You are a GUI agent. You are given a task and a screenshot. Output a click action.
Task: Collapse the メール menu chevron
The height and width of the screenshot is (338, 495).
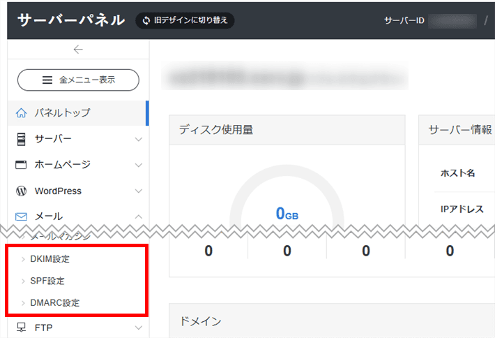pyautogui.click(x=138, y=216)
